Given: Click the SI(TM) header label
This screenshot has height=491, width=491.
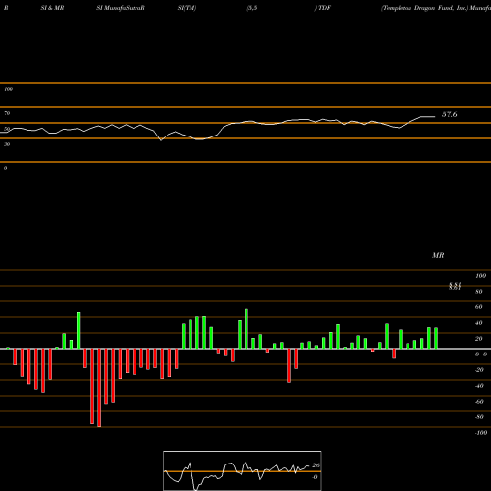Looking at the screenshot, I should [x=187, y=8].
